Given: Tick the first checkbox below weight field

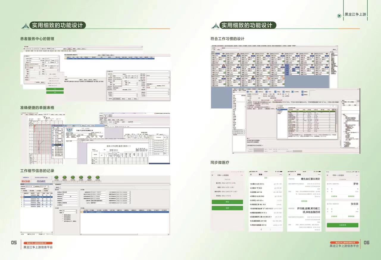Looking at the screenshot, I should (x=63, y=215).
